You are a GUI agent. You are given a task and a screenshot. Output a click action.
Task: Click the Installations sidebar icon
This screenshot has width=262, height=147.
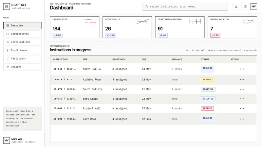pos(8,42)
